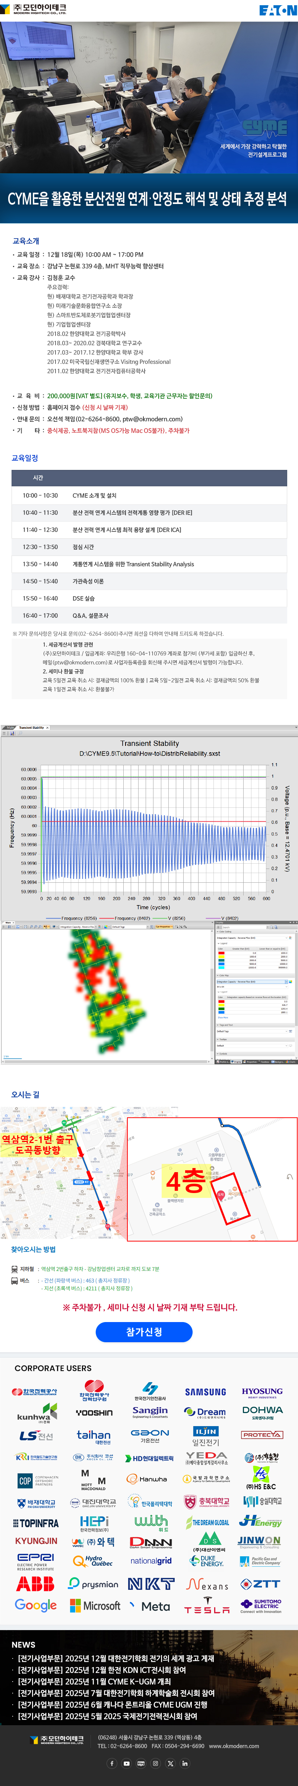Click the LinkedIn icon in the footer
The height and width of the screenshot is (1786, 298).
click(184, 1763)
